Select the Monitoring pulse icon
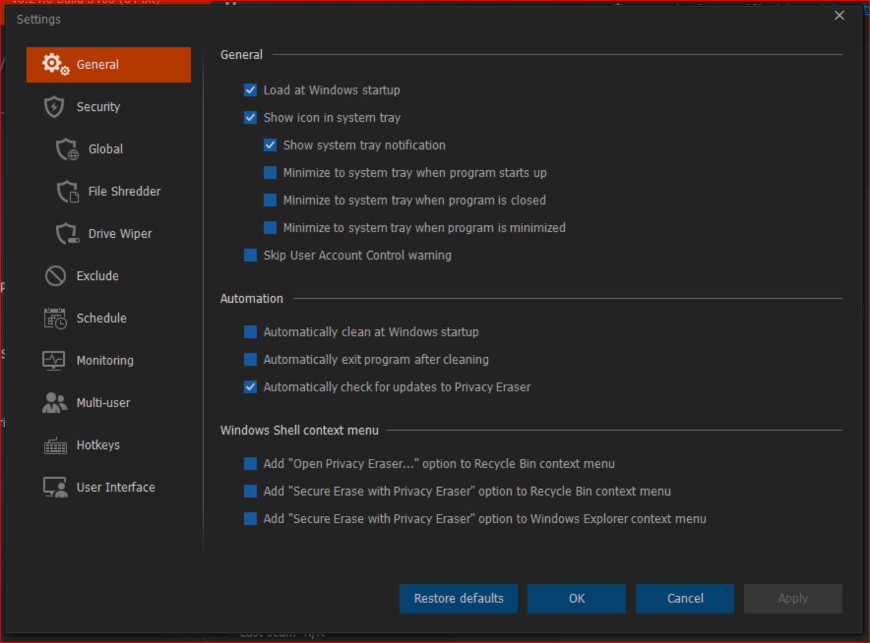The height and width of the screenshot is (643, 870). (54, 360)
